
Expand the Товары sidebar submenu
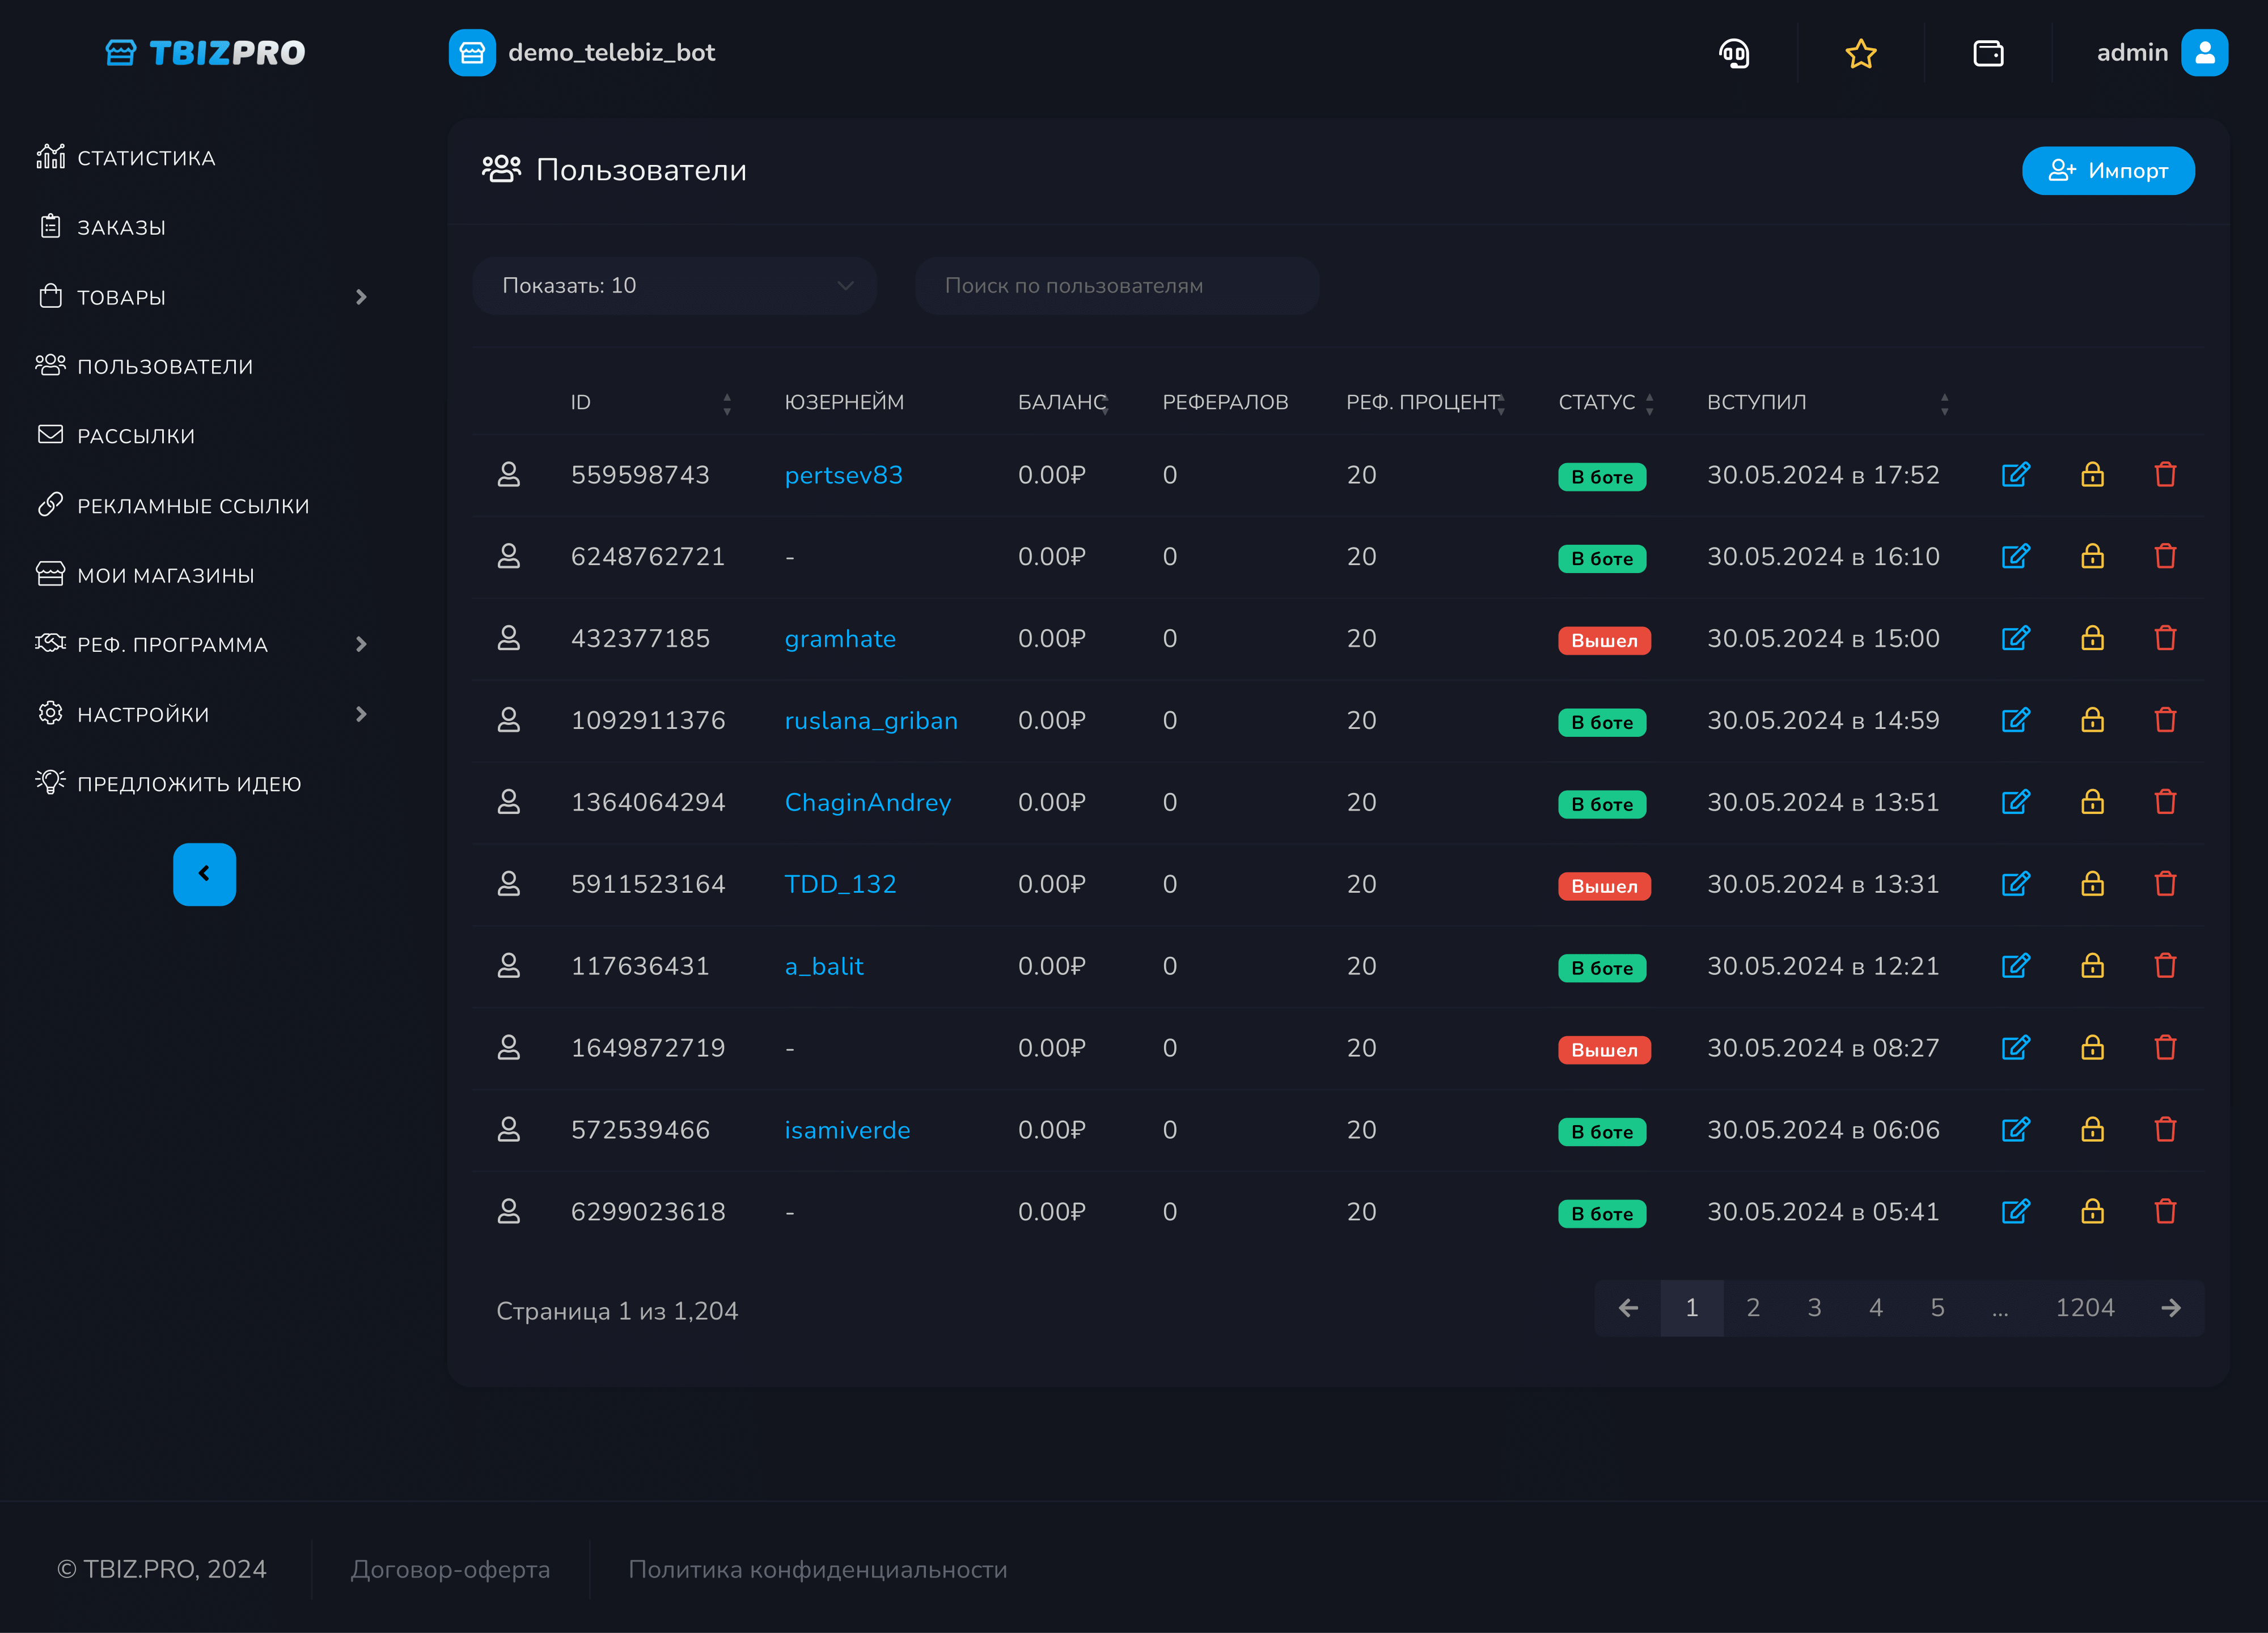tap(361, 297)
